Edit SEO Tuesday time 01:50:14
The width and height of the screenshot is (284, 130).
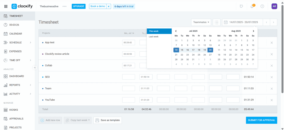pos(146,77)
